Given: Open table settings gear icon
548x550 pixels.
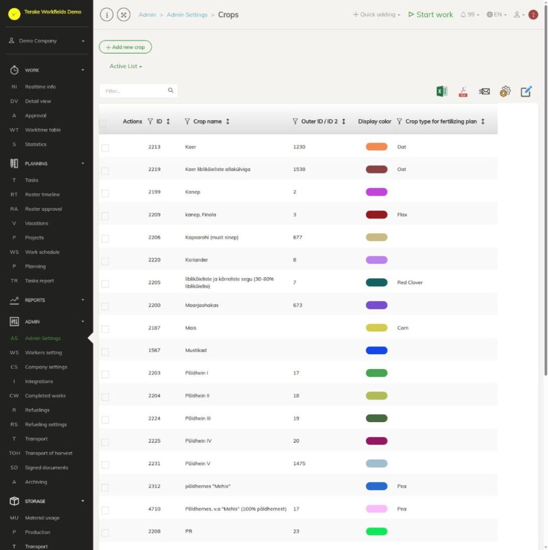Looking at the screenshot, I should pyautogui.click(x=505, y=91).
